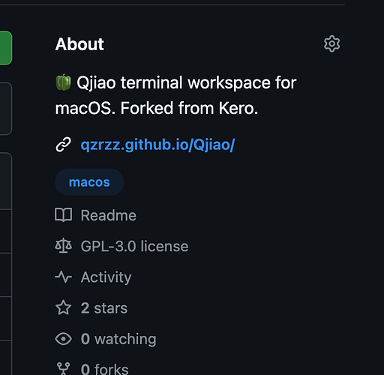
Task: Select the macos topic tag
Action: 89,182
